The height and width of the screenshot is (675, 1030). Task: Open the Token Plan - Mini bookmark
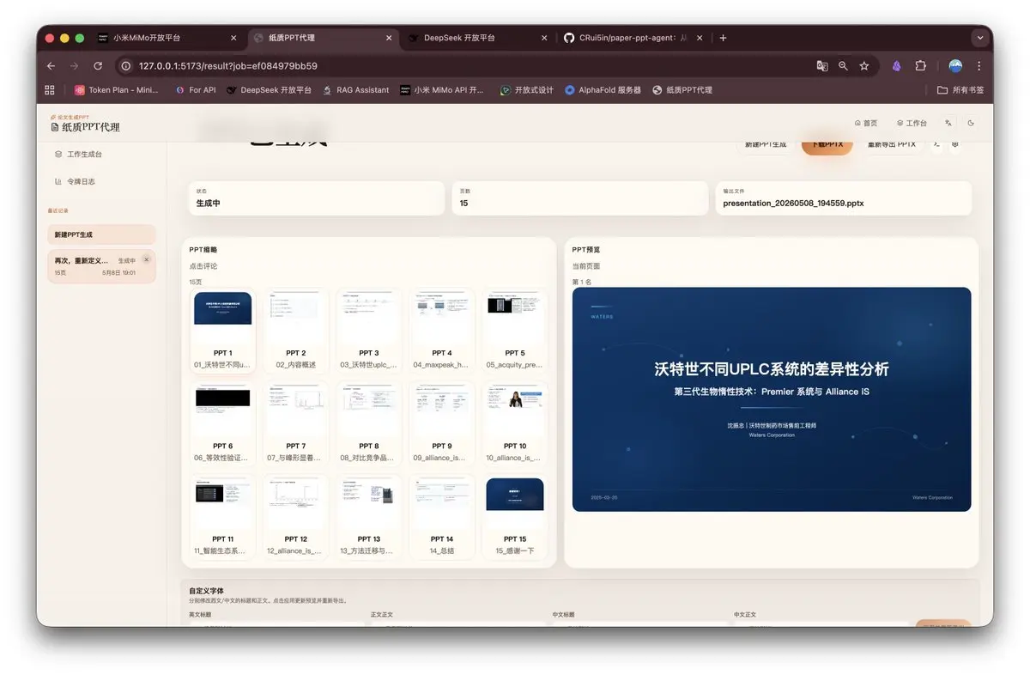pyautogui.click(x=117, y=89)
